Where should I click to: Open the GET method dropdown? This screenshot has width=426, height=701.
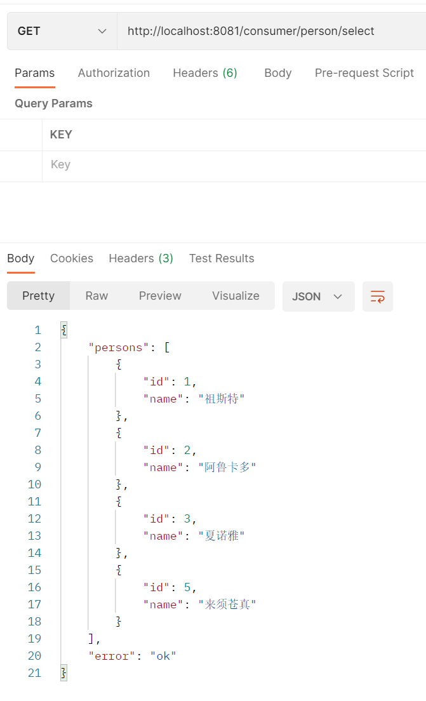tap(62, 31)
